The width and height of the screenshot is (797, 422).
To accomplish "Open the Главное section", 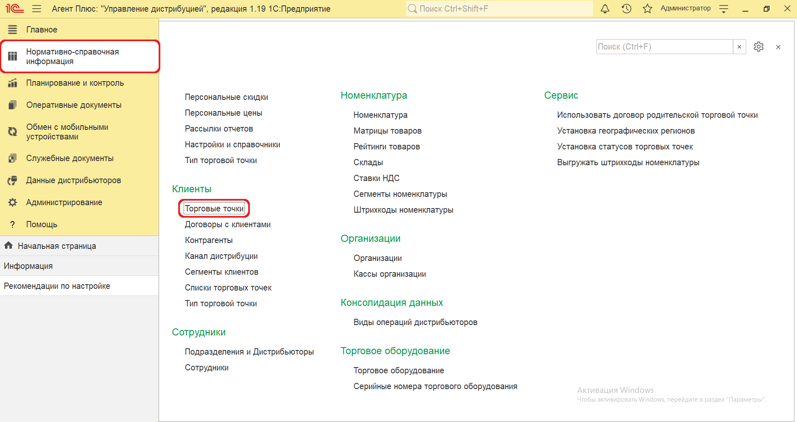I will (x=42, y=30).
